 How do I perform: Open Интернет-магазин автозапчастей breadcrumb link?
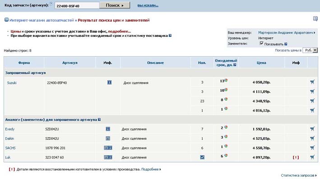pyautogui.click(x=42, y=20)
